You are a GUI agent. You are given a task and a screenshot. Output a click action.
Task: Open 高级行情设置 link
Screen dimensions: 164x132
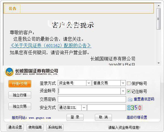[137, 117]
